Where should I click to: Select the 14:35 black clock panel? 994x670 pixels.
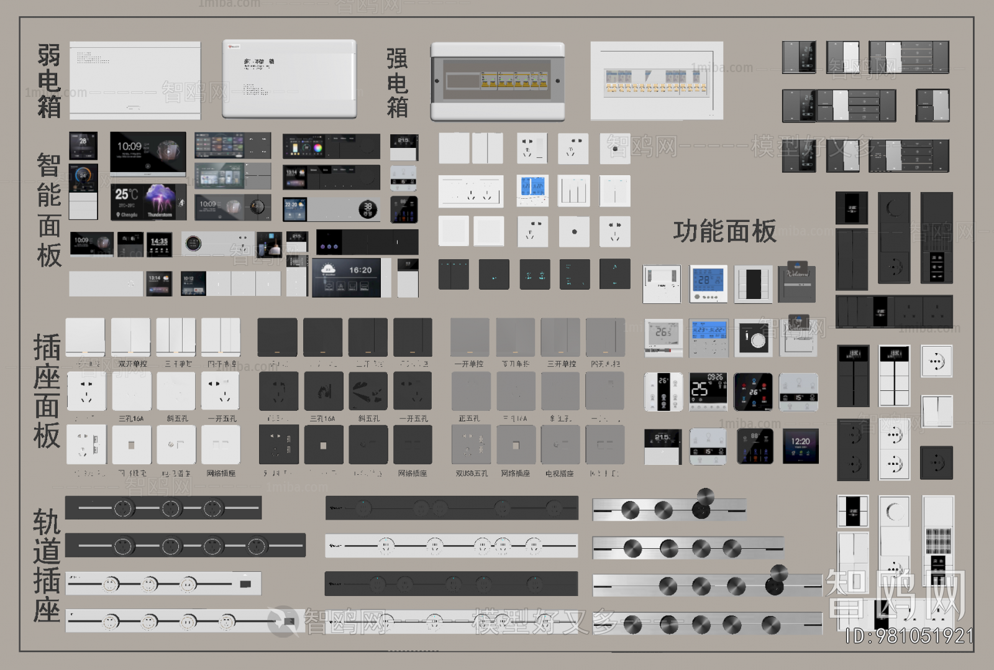tap(159, 244)
